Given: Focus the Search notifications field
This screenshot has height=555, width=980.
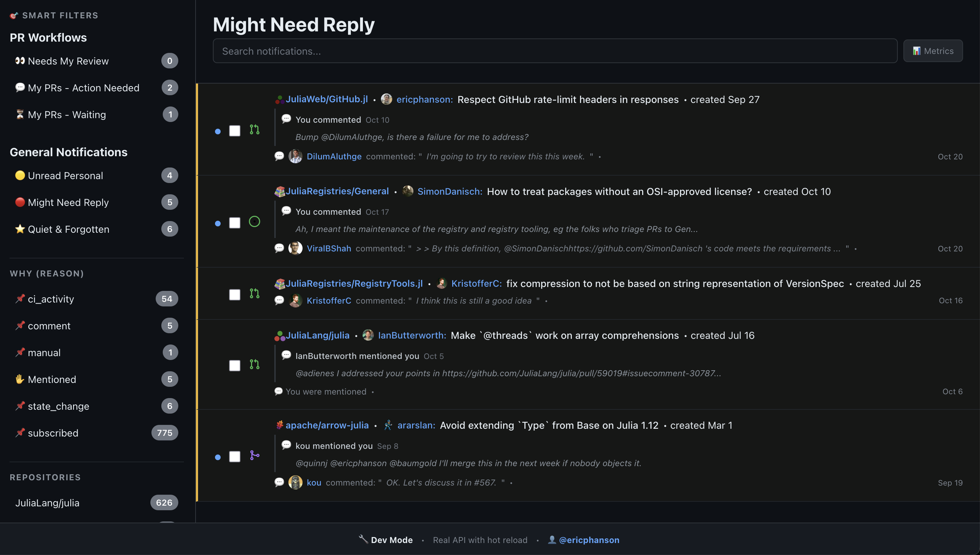Looking at the screenshot, I should (x=555, y=51).
